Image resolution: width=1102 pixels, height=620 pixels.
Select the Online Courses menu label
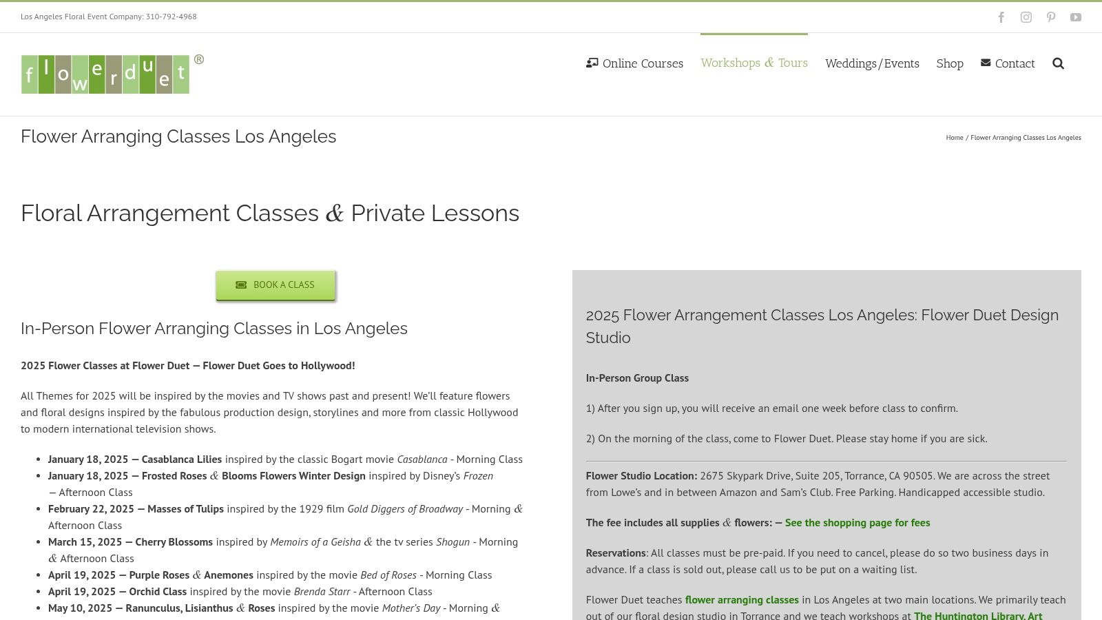click(643, 63)
